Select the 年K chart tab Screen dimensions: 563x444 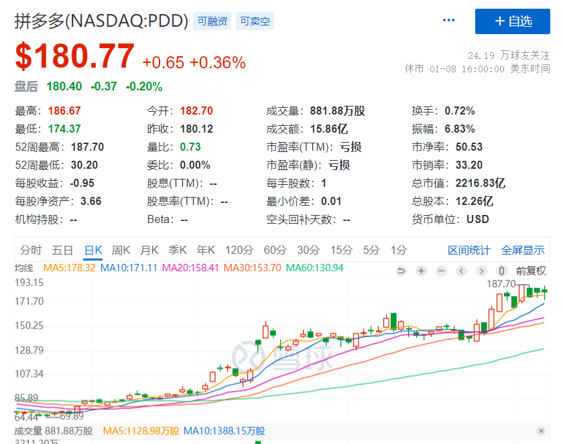pyautogui.click(x=206, y=250)
